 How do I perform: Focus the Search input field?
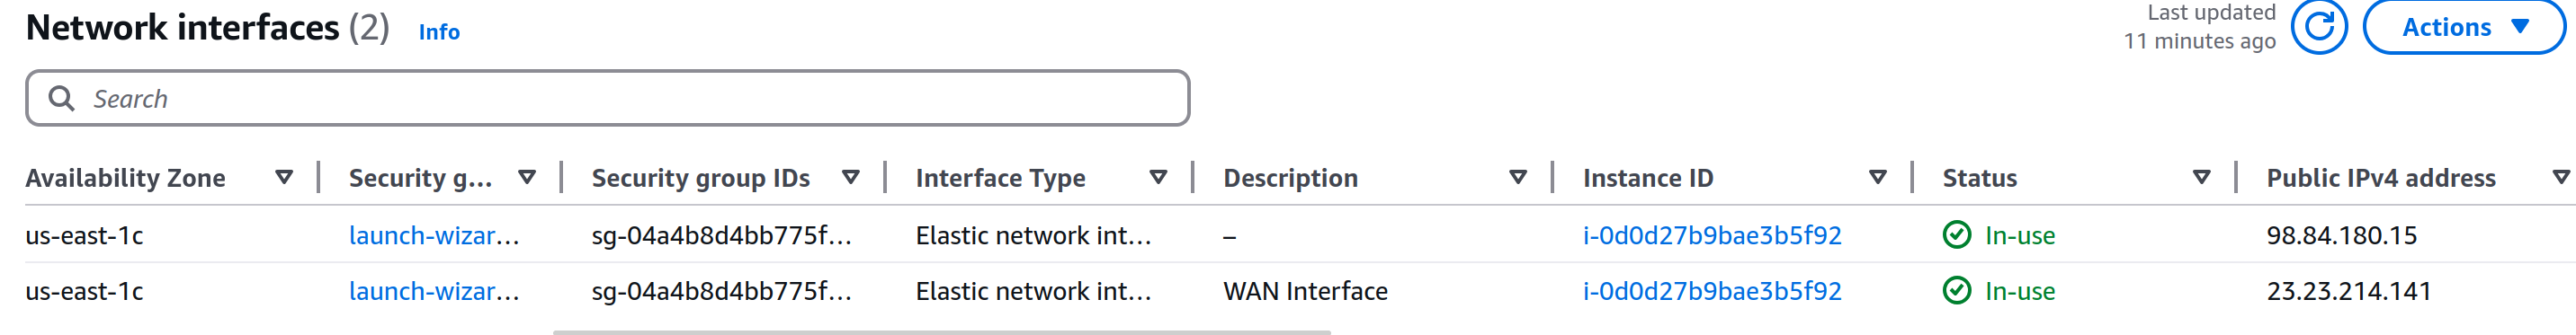point(608,98)
